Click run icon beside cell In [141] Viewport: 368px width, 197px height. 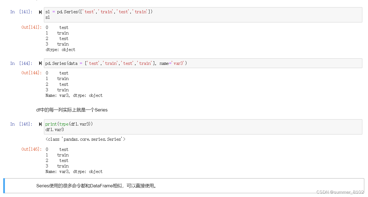[40, 12]
